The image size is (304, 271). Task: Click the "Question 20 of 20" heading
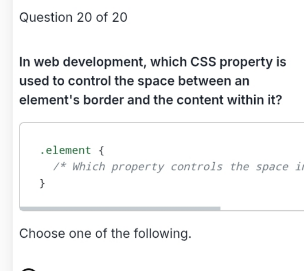point(73,17)
